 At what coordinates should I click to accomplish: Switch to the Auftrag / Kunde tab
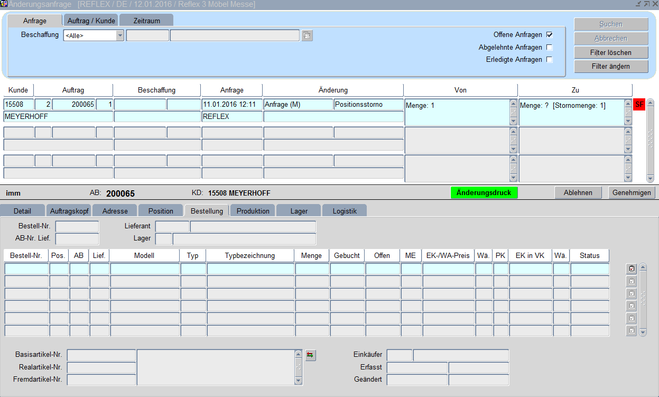92,21
